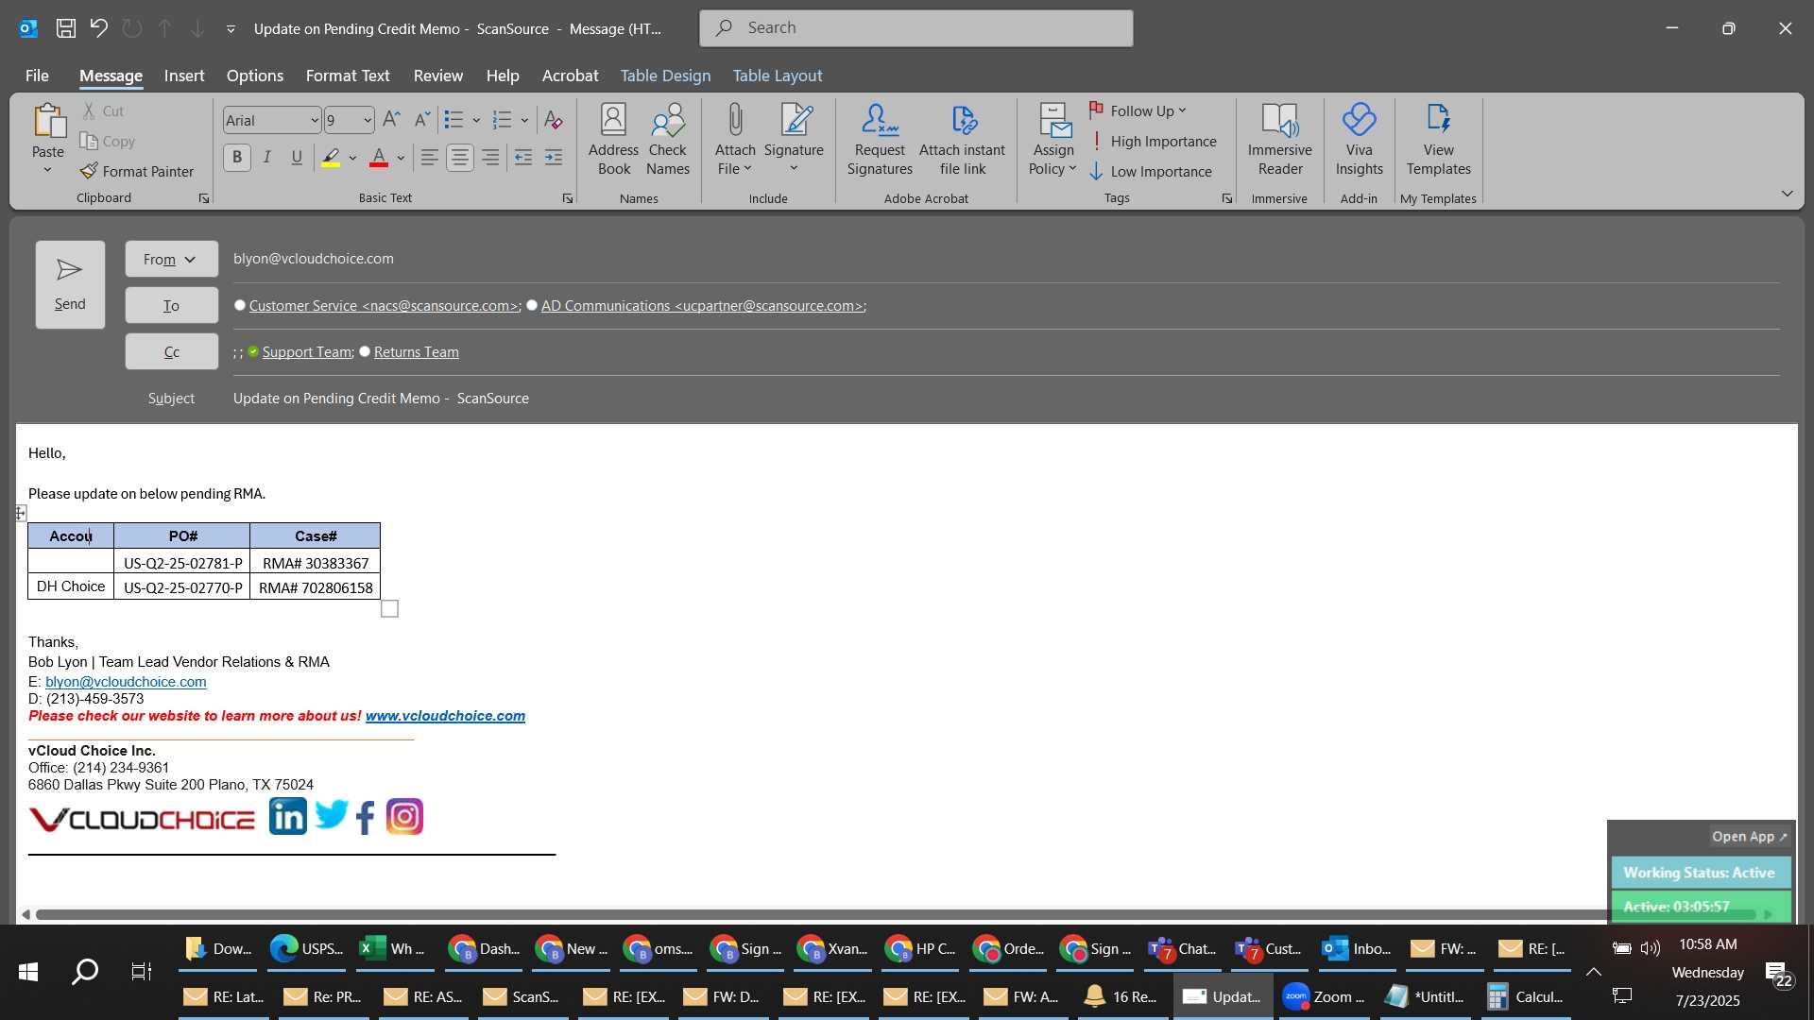Click the Cut command
The height and width of the screenshot is (1020, 1814).
(103, 110)
